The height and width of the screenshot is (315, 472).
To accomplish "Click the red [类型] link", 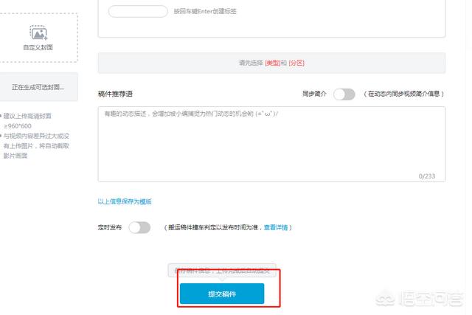I will pos(272,63).
